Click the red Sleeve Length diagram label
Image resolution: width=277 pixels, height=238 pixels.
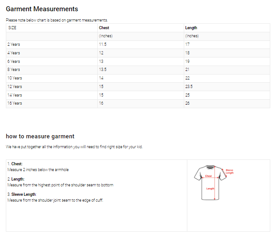(x=229, y=171)
